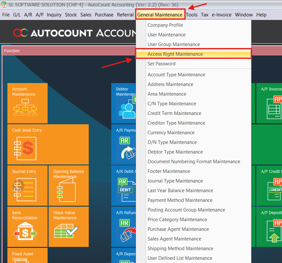Image resolution: width=282 pixels, height=263 pixels.
Task: Choose Document Numbering Format Maintenance
Action: 194,162
